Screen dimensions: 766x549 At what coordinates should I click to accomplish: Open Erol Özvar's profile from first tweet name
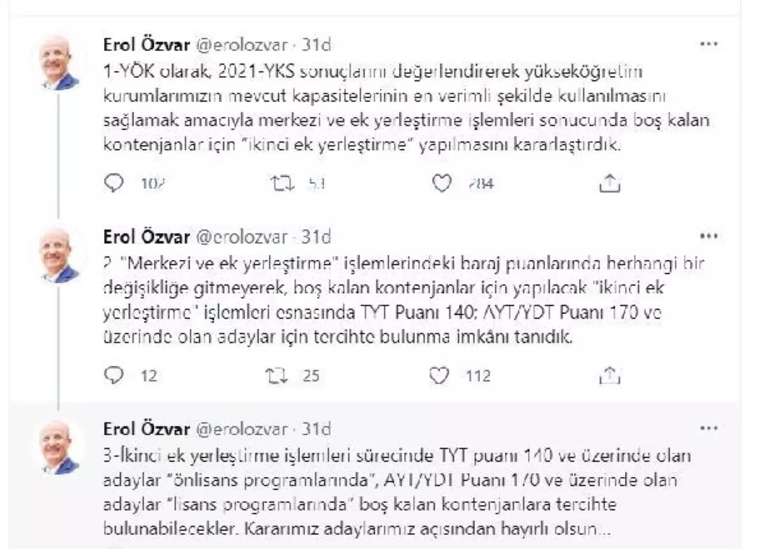(146, 45)
